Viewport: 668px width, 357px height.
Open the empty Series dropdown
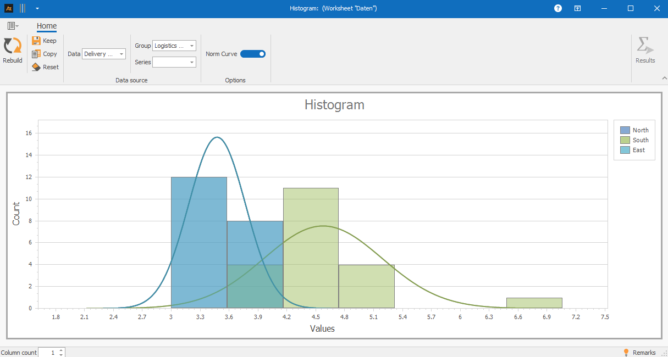(x=191, y=63)
